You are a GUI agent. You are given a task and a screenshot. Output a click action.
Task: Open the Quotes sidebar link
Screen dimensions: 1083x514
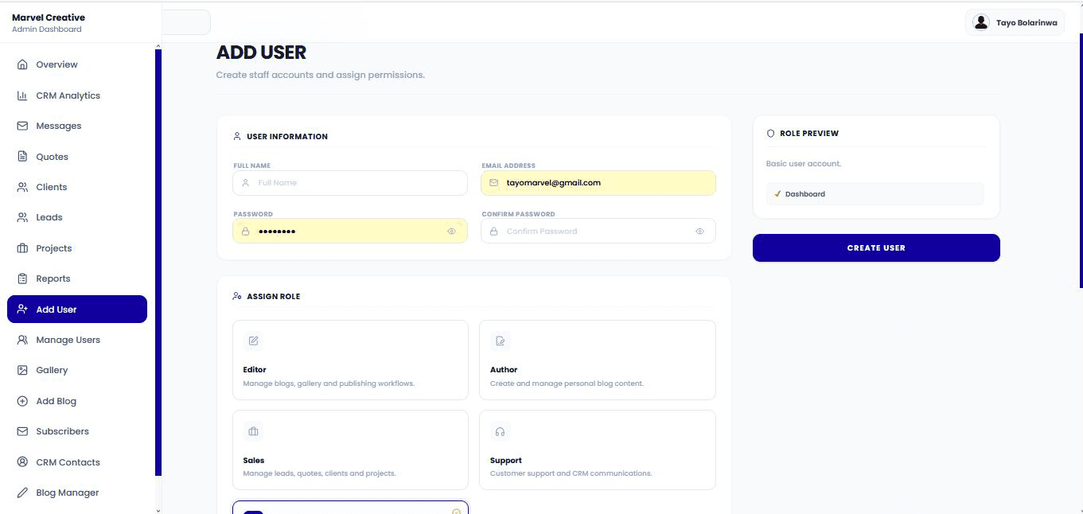coord(77,157)
